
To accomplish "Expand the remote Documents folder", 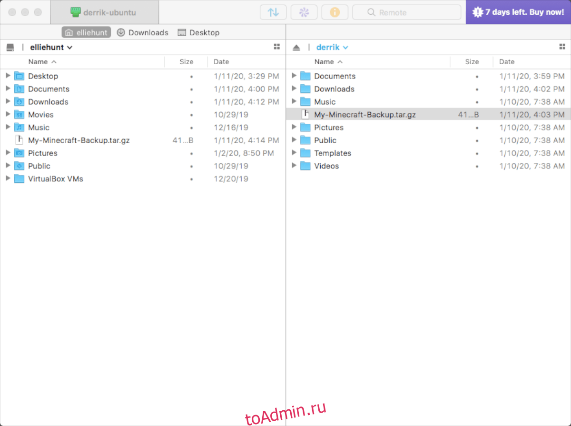I will pos(294,76).
